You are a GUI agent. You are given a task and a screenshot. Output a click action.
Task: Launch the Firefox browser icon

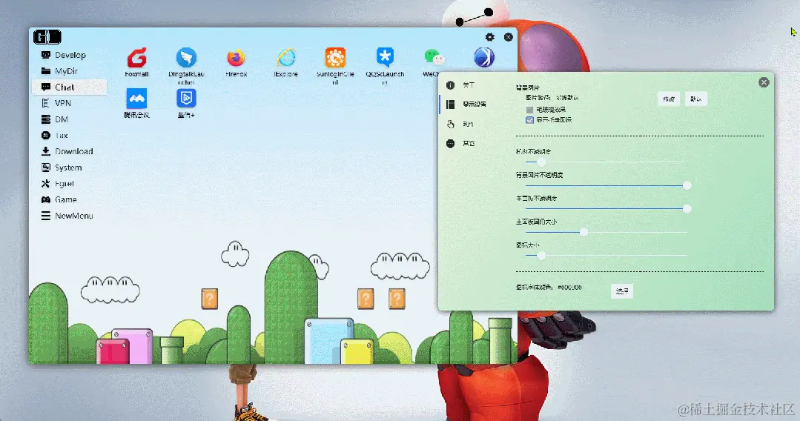236,58
